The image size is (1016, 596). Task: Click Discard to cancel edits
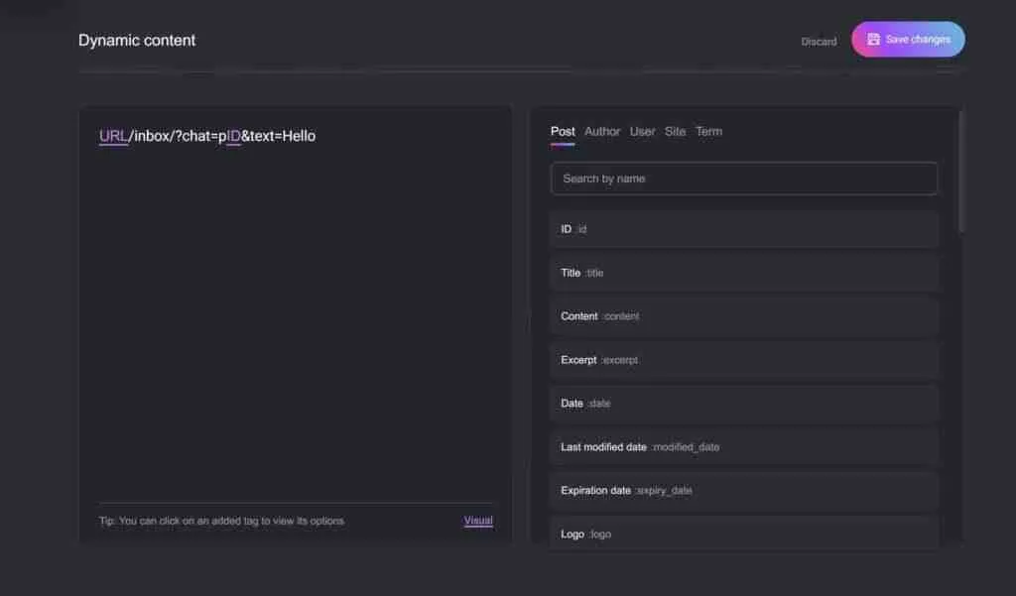[x=818, y=41]
